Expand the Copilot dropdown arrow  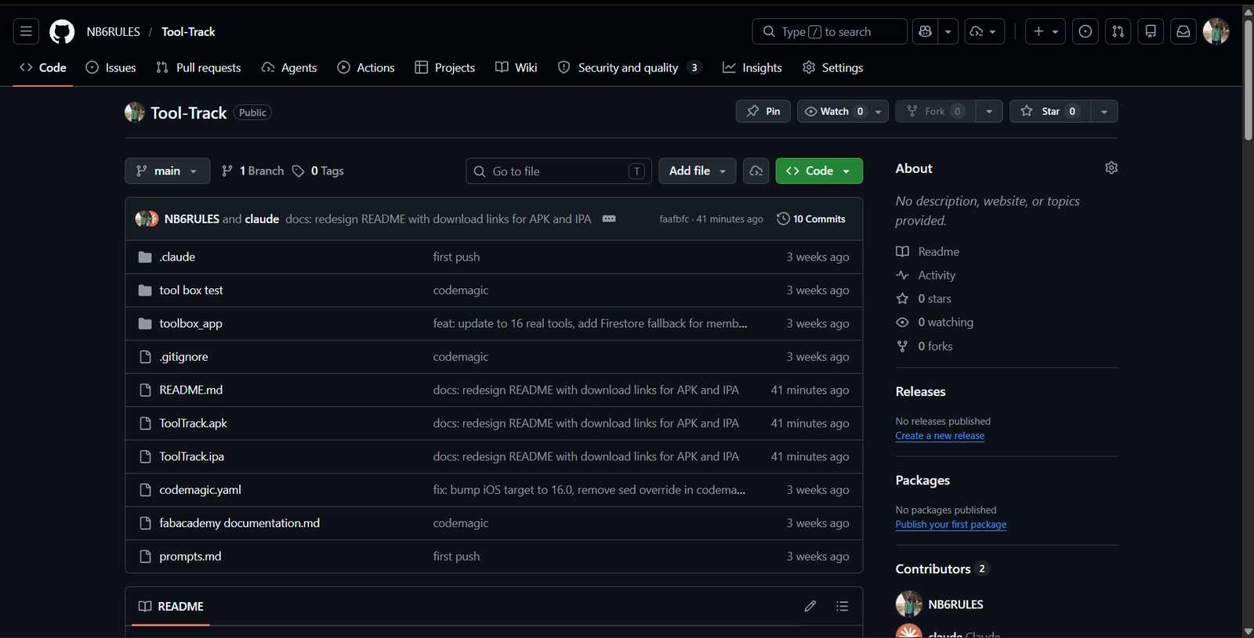pos(948,31)
